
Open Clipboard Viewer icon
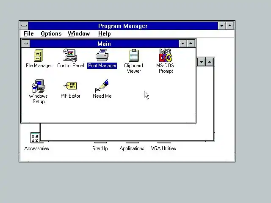[134, 55]
